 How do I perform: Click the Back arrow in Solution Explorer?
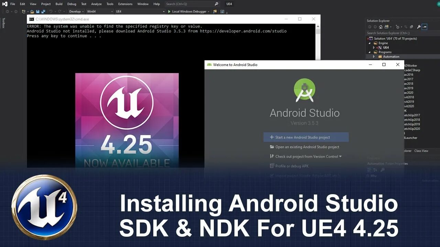370,27
